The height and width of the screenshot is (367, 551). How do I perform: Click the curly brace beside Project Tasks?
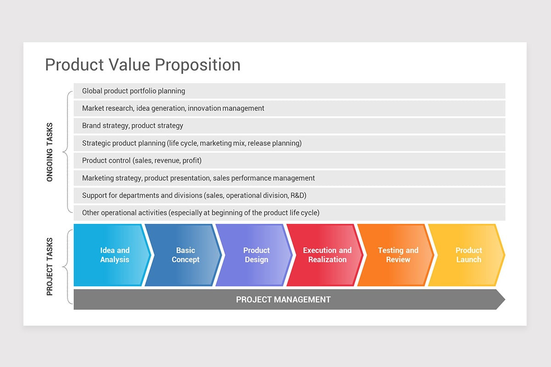[68, 267]
